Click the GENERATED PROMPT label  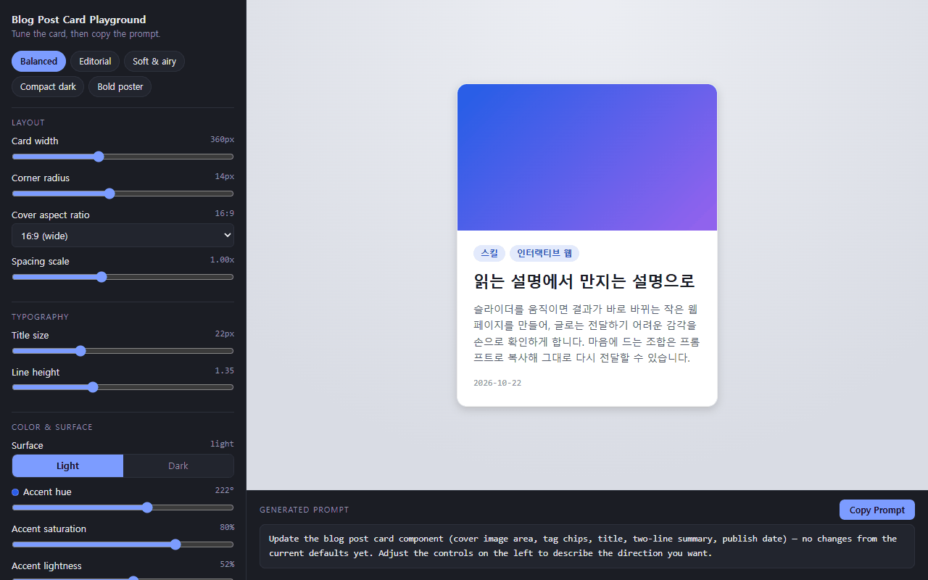tap(304, 510)
